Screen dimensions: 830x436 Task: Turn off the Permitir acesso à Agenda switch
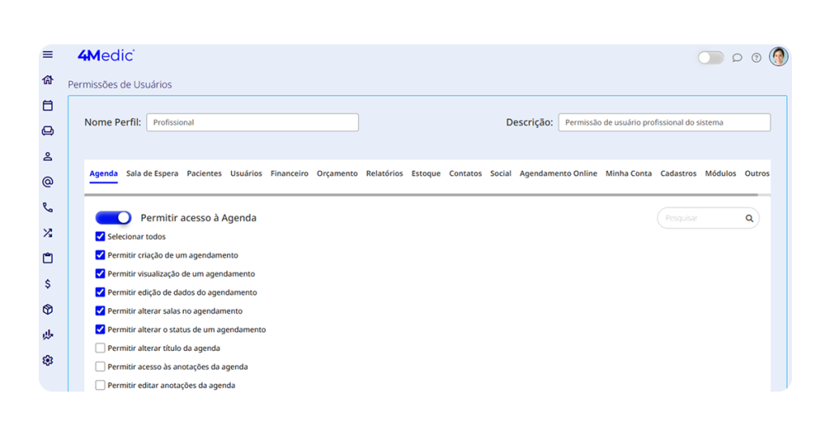(x=113, y=218)
